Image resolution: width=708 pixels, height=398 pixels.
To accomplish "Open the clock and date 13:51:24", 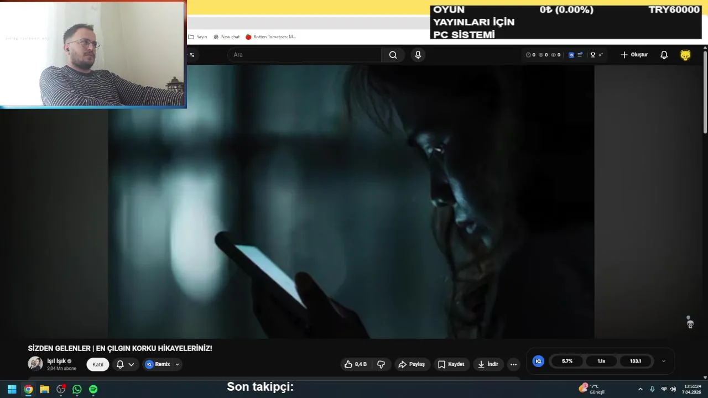I will tap(693, 389).
